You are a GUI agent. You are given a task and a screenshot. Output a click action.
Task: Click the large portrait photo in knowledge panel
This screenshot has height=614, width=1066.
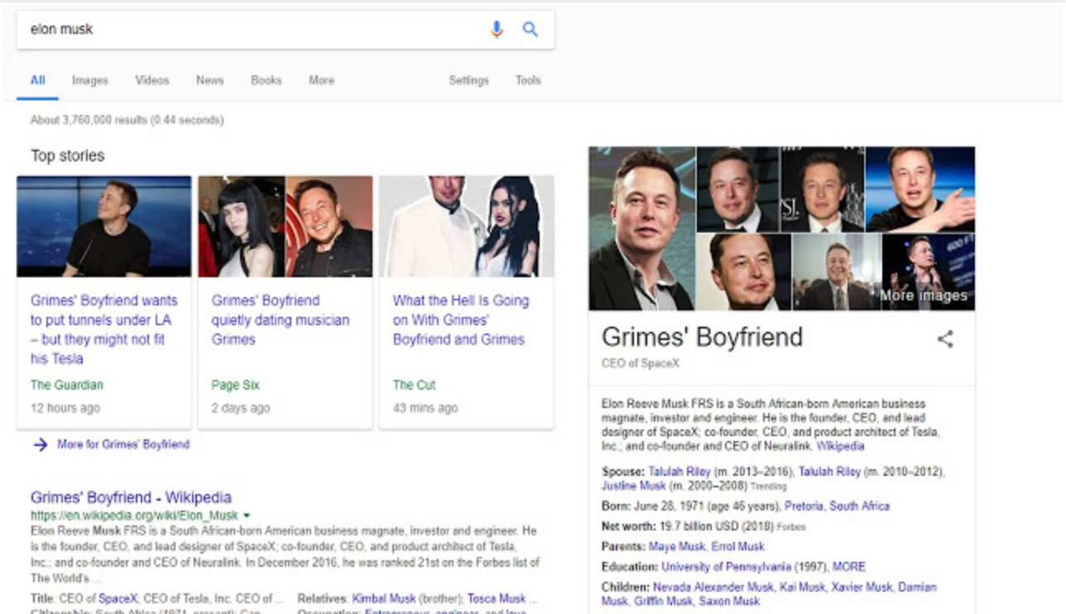[x=641, y=228]
